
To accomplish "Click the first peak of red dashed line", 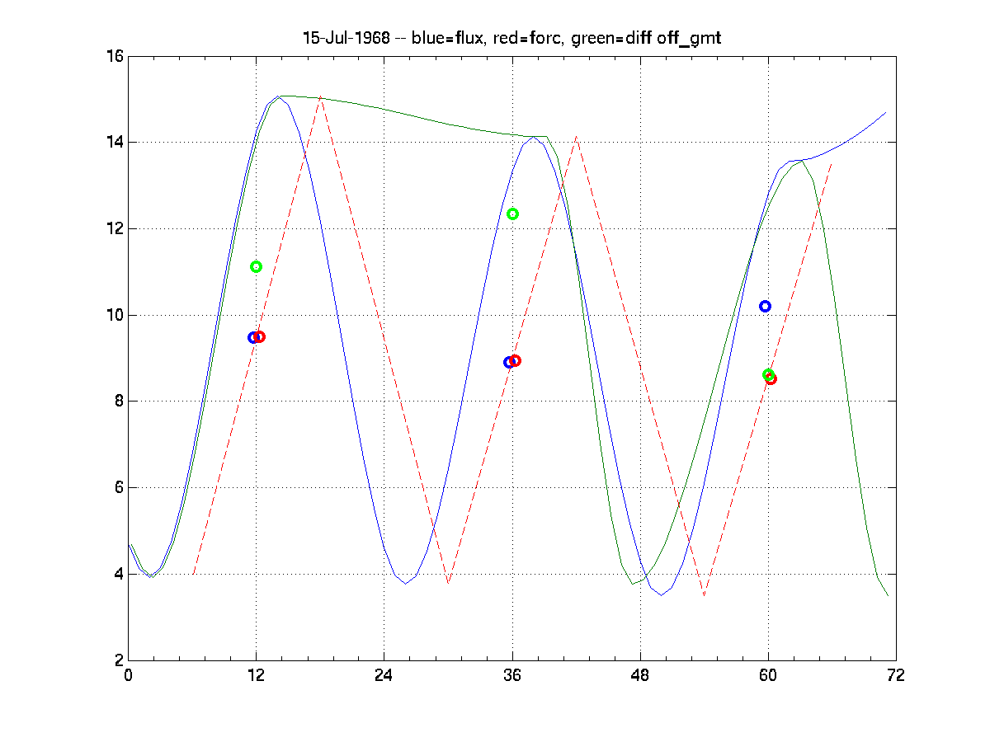I will tap(320, 97).
